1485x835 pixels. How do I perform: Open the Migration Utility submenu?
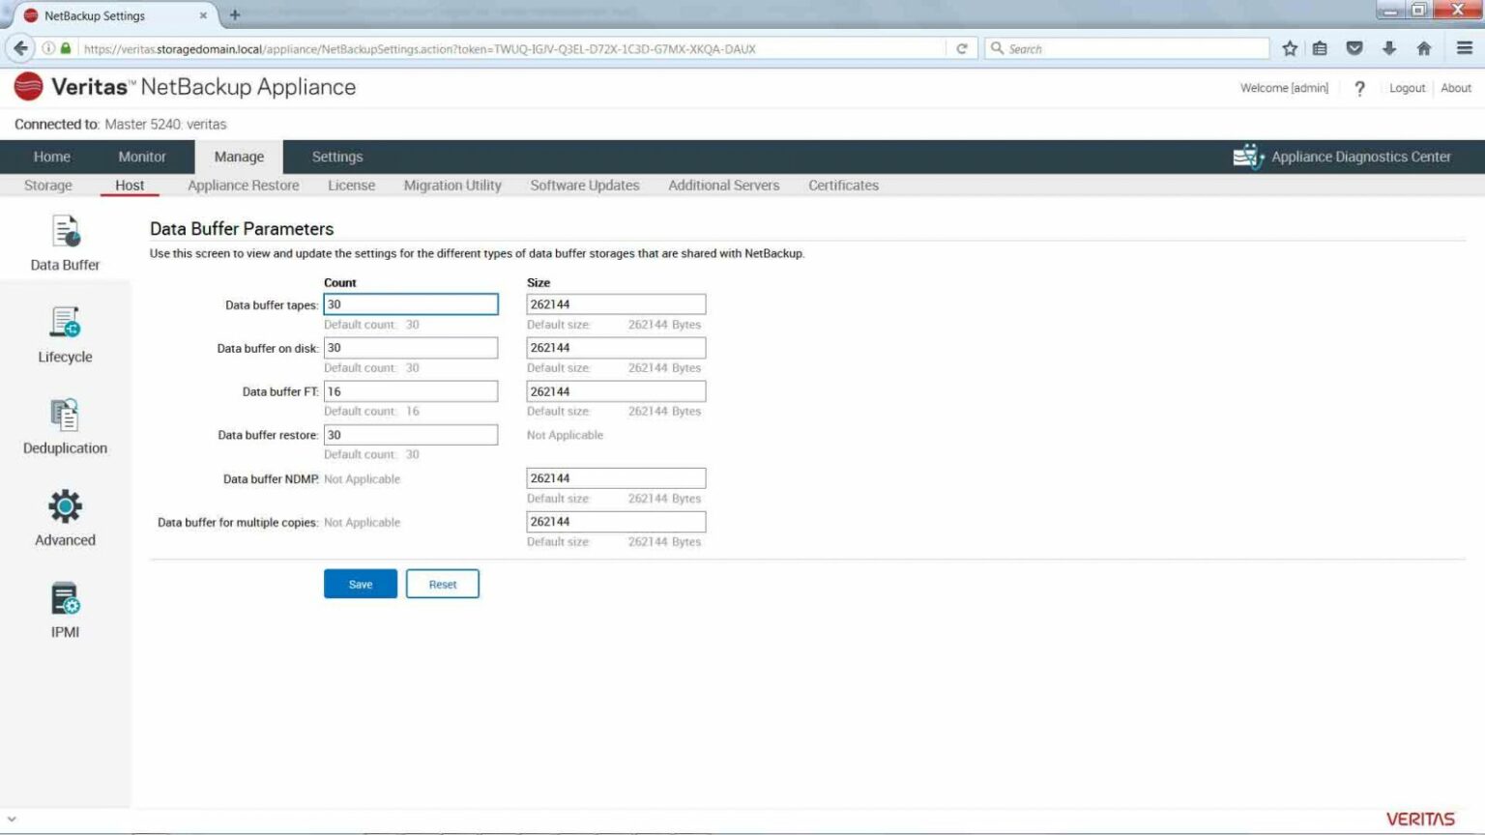pos(452,186)
